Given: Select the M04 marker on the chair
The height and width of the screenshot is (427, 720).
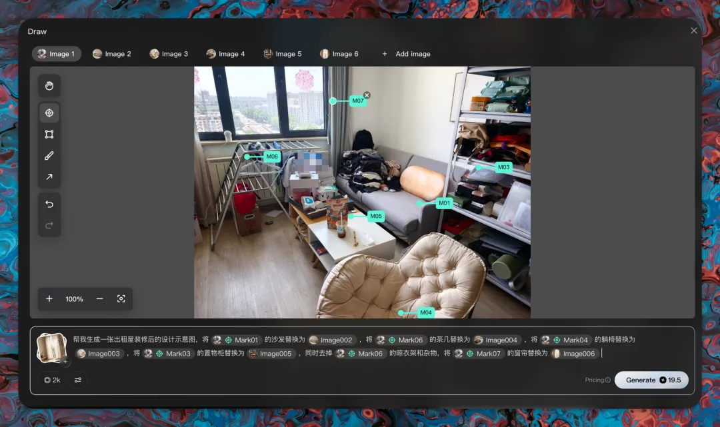Looking at the screenshot, I should 425,312.
